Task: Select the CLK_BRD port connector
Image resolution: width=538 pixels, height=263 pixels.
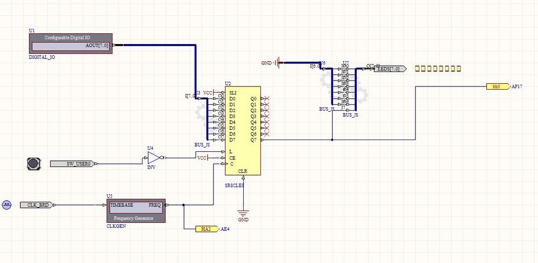Action: coord(36,205)
